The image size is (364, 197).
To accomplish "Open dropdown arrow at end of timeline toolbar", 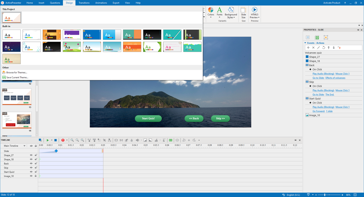I will (x=199, y=140).
